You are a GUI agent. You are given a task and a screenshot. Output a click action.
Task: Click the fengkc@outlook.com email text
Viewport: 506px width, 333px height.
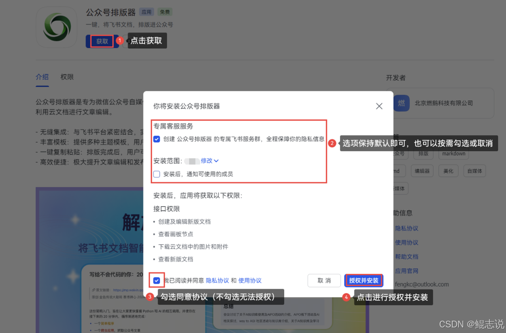(422, 284)
